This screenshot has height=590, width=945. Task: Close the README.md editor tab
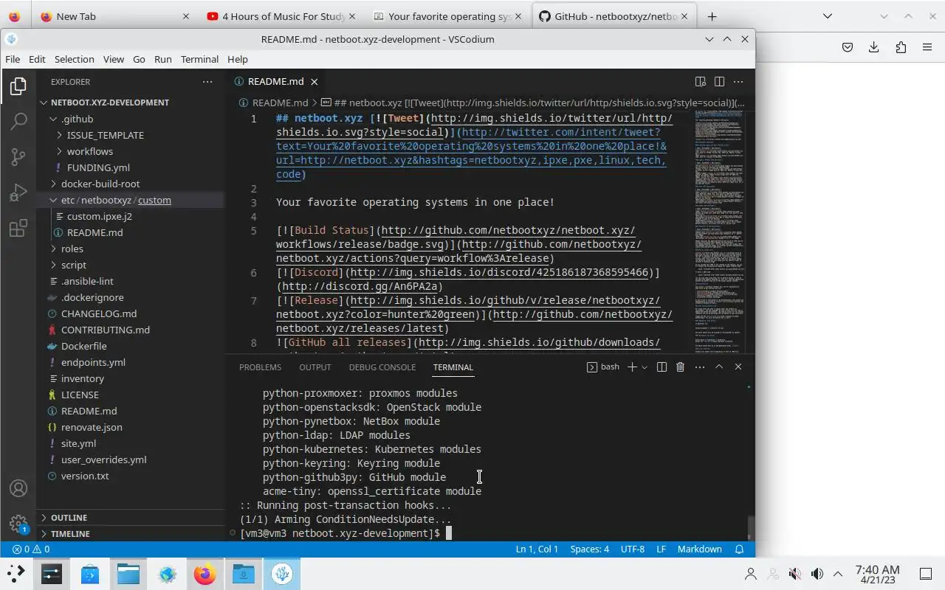pyautogui.click(x=314, y=82)
